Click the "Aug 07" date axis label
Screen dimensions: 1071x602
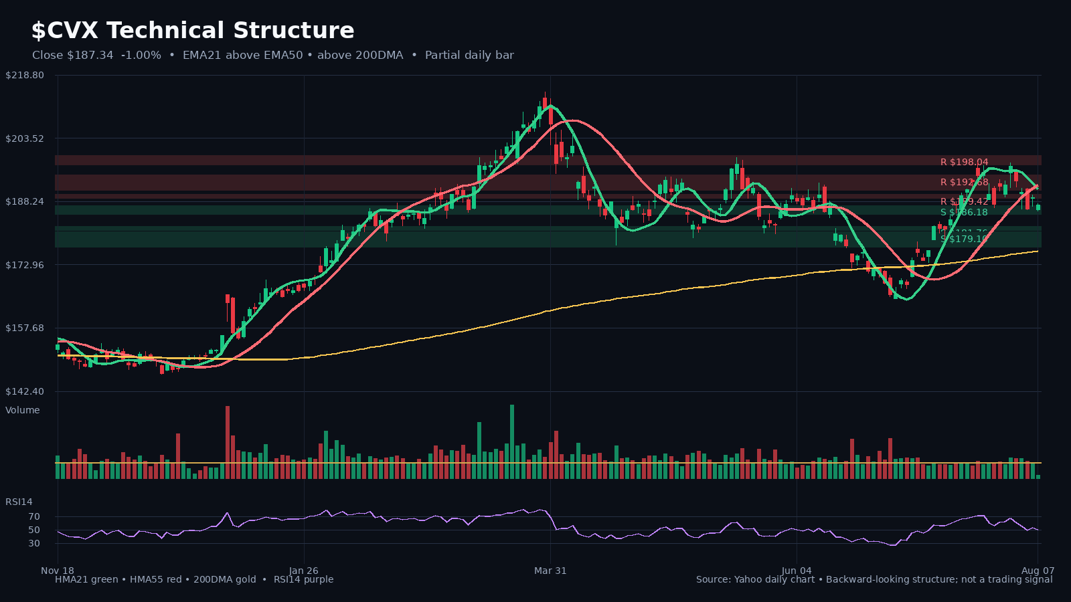pos(1038,571)
